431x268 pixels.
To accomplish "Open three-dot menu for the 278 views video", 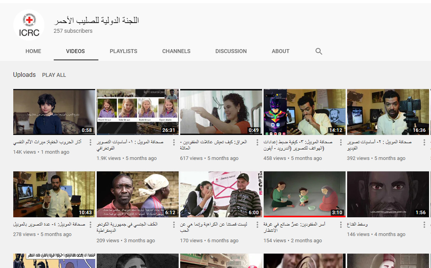I will tap(91, 225).
